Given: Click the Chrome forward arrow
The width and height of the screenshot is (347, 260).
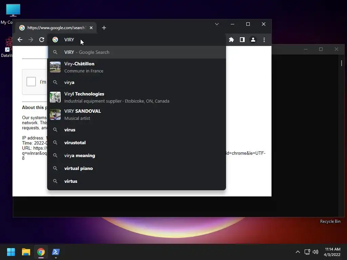Looking at the screenshot, I should pyautogui.click(x=31, y=40).
